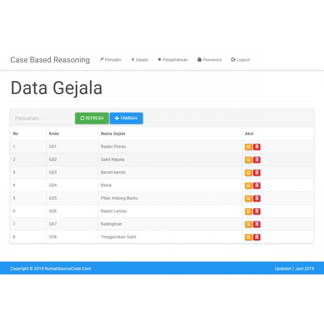Select the Password menu item
Viewport: 324px width, 324px height.
tap(209, 60)
